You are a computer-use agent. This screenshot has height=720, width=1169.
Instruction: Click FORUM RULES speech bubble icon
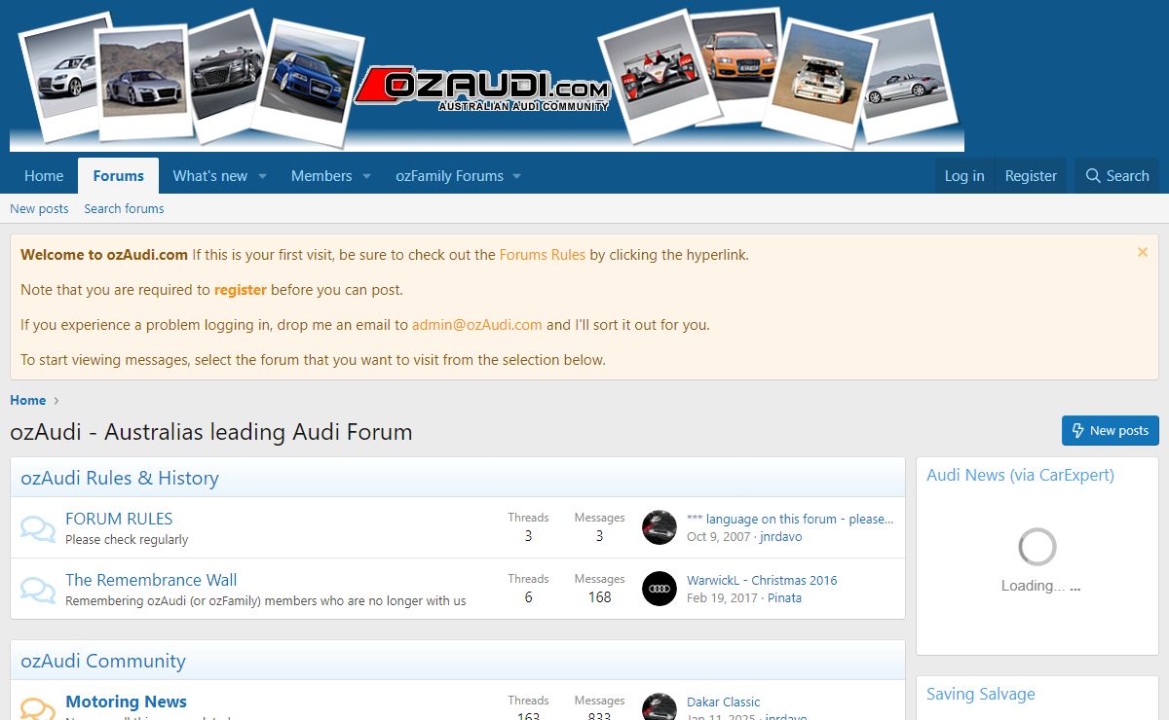pos(38,528)
